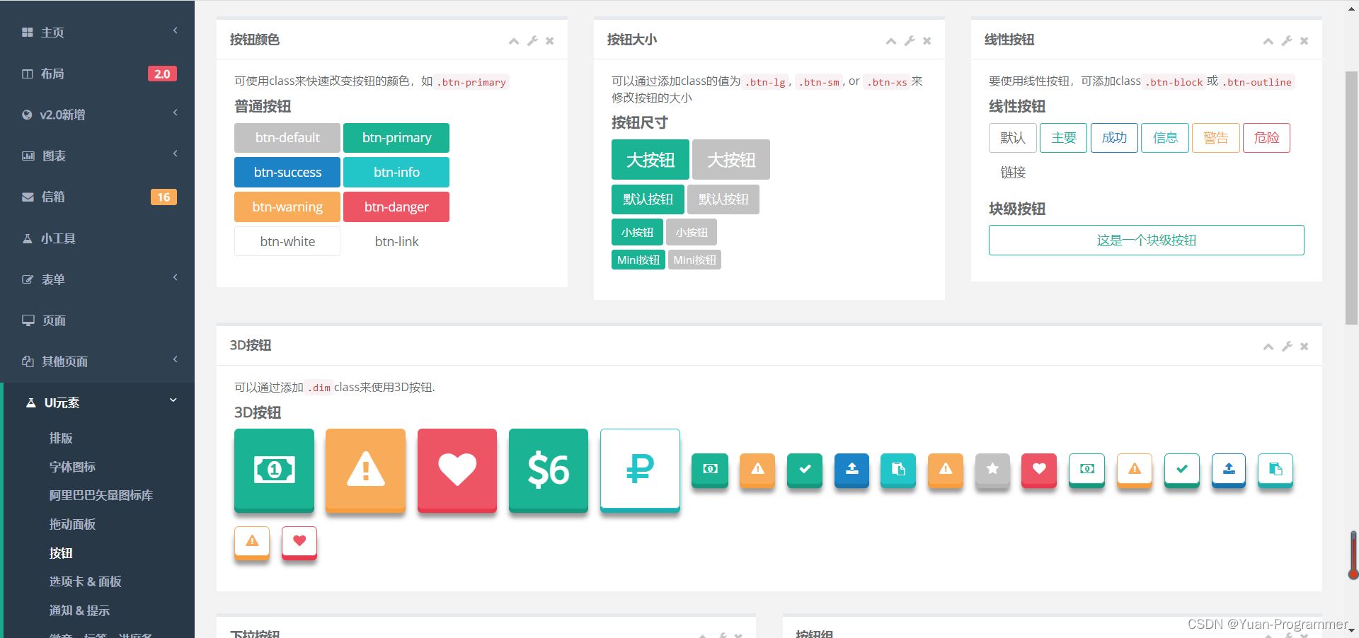Click the green Mini按钮 button
1359x638 pixels.
pos(638,260)
